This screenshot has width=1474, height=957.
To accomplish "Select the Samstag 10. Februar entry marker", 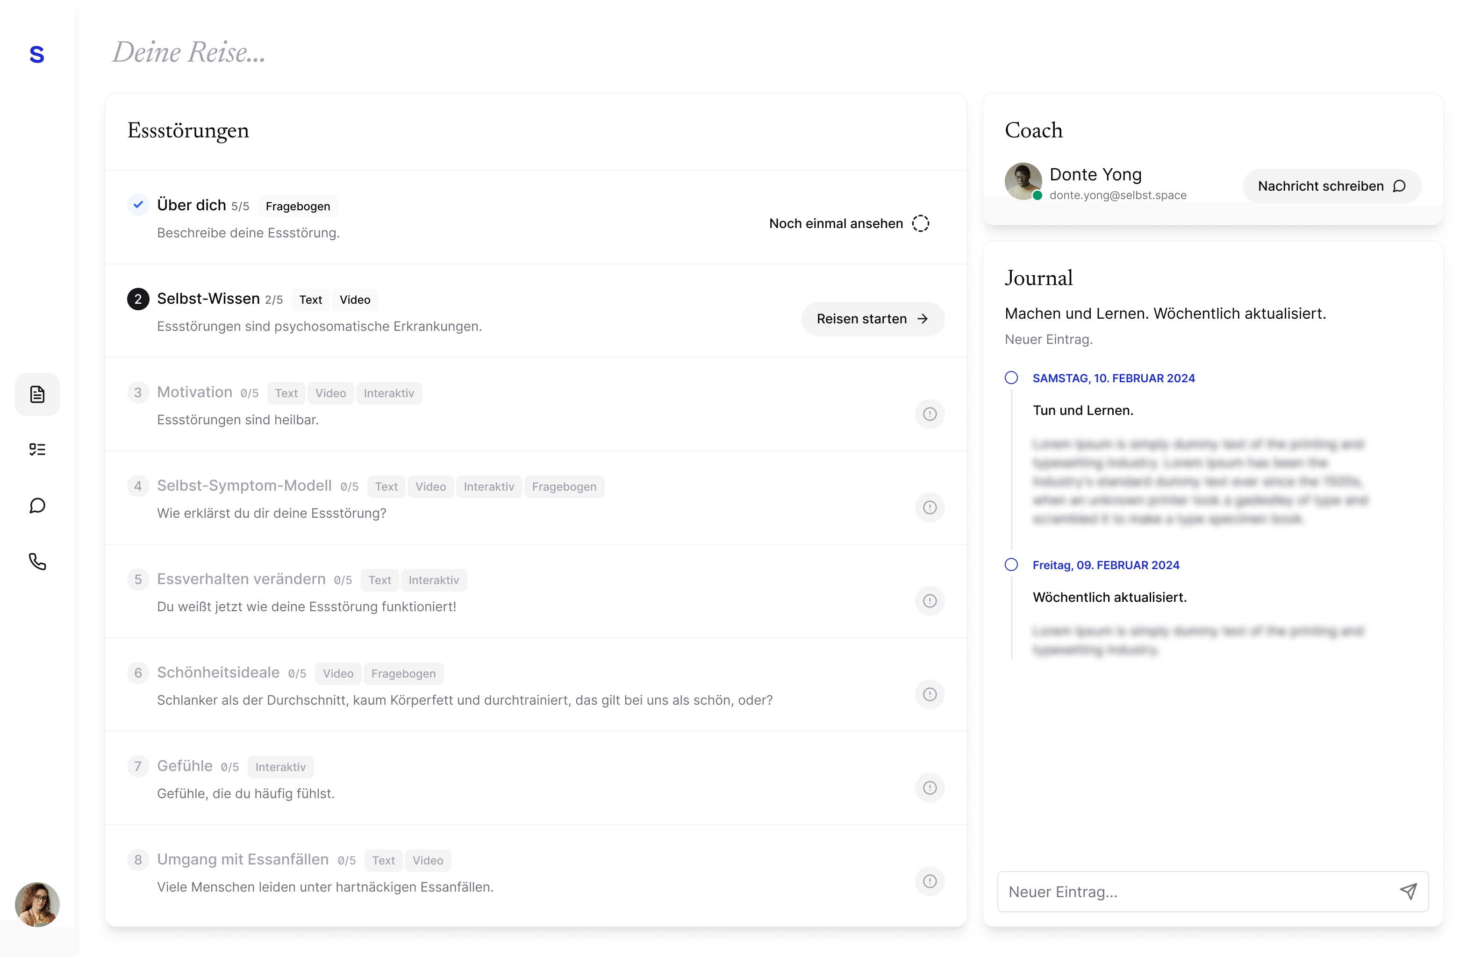I will tap(1011, 378).
